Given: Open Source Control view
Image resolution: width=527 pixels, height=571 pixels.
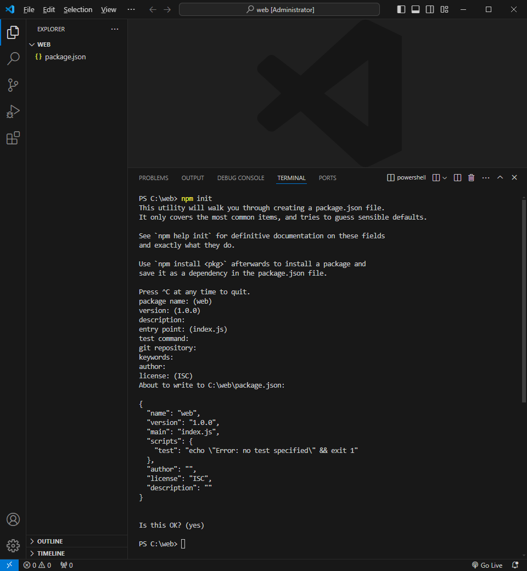Looking at the screenshot, I should (13, 85).
